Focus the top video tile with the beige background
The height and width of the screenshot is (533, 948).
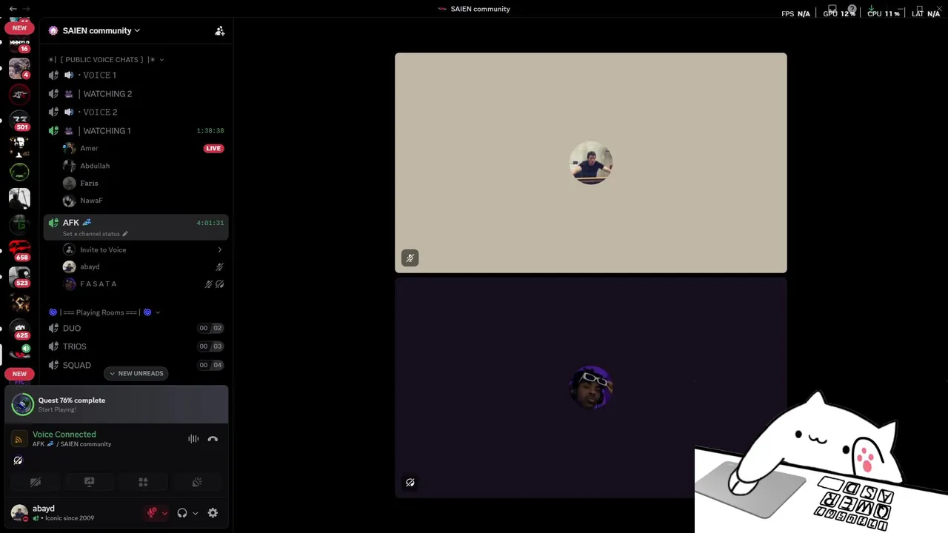tap(591, 163)
